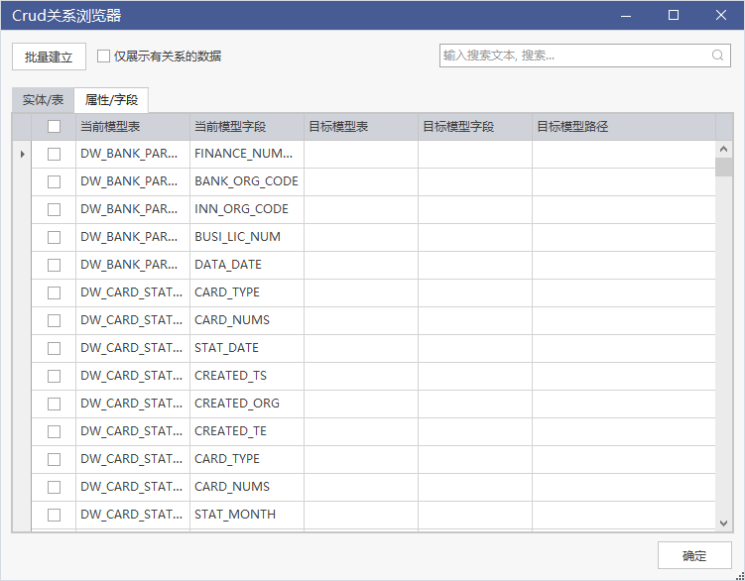
Task: Click the 目标模型表 column header
Action: [x=361, y=127]
